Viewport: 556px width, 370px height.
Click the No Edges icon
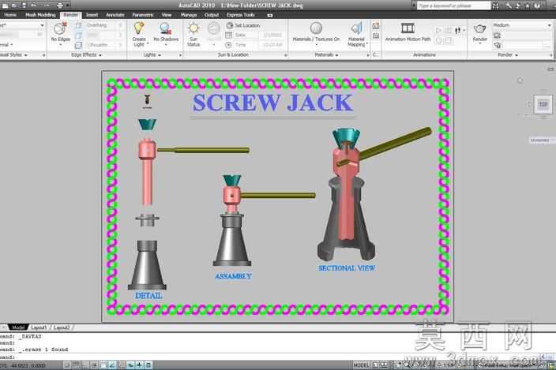(60, 28)
